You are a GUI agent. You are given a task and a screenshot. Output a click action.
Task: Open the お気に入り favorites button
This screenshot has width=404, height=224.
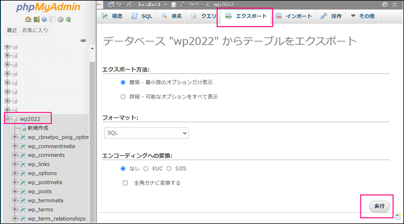click(x=35, y=31)
